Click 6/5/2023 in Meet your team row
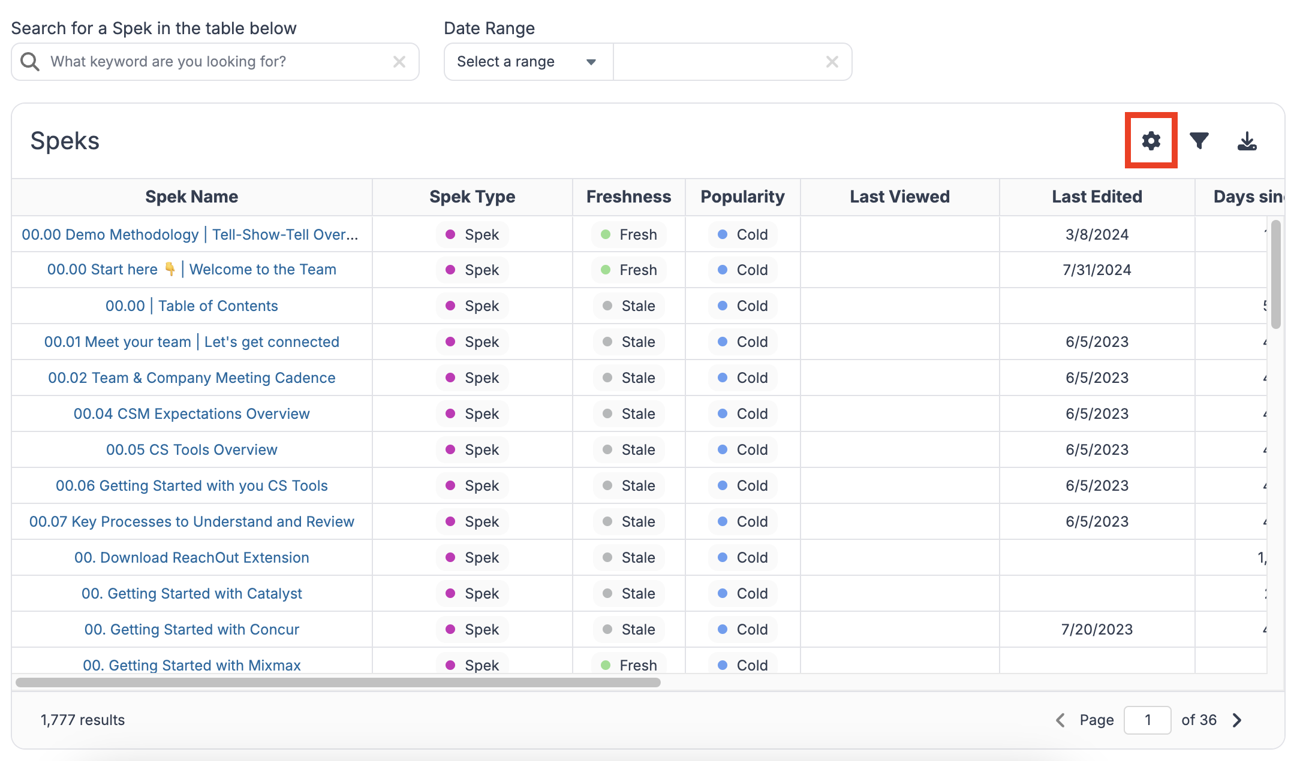This screenshot has width=1306, height=761. click(x=1097, y=342)
